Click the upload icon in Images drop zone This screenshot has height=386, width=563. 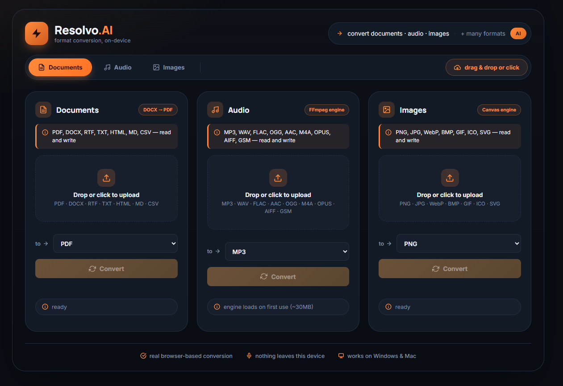pyautogui.click(x=450, y=178)
